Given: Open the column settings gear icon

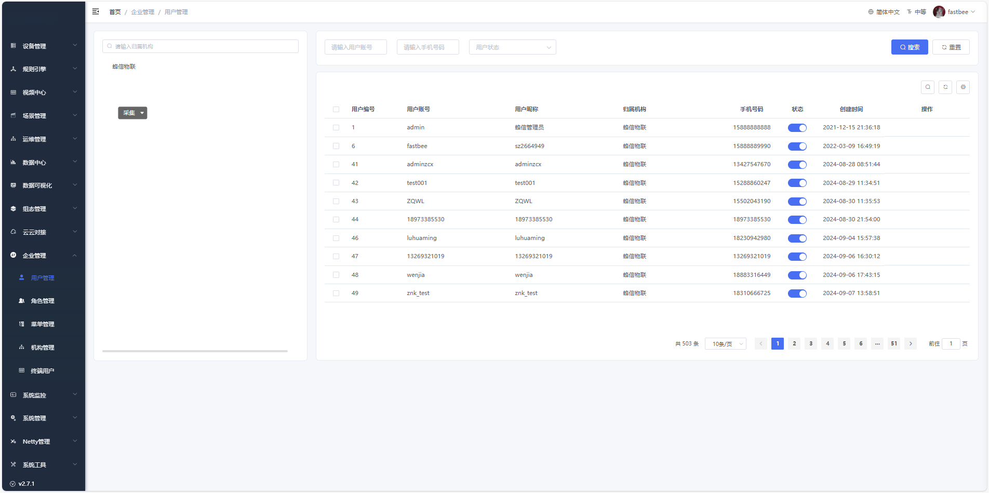Looking at the screenshot, I should 963,87.
